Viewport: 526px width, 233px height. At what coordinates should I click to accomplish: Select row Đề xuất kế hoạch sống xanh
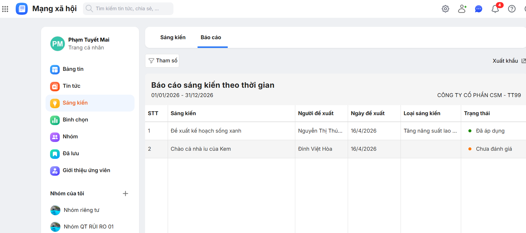click(x=206, y=131)
